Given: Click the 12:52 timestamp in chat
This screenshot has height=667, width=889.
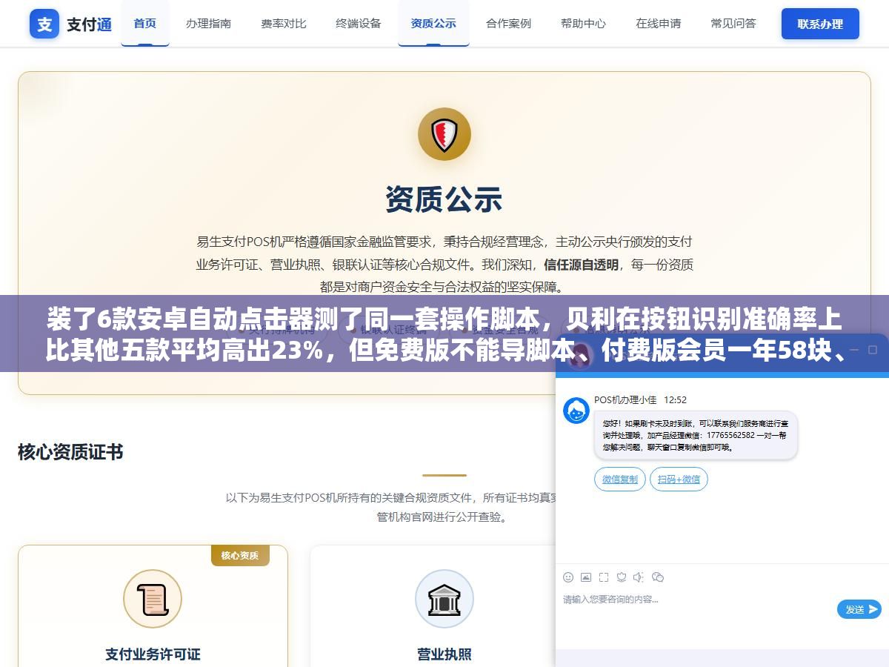Looking at the screenshot, I should tap(675, 399).
